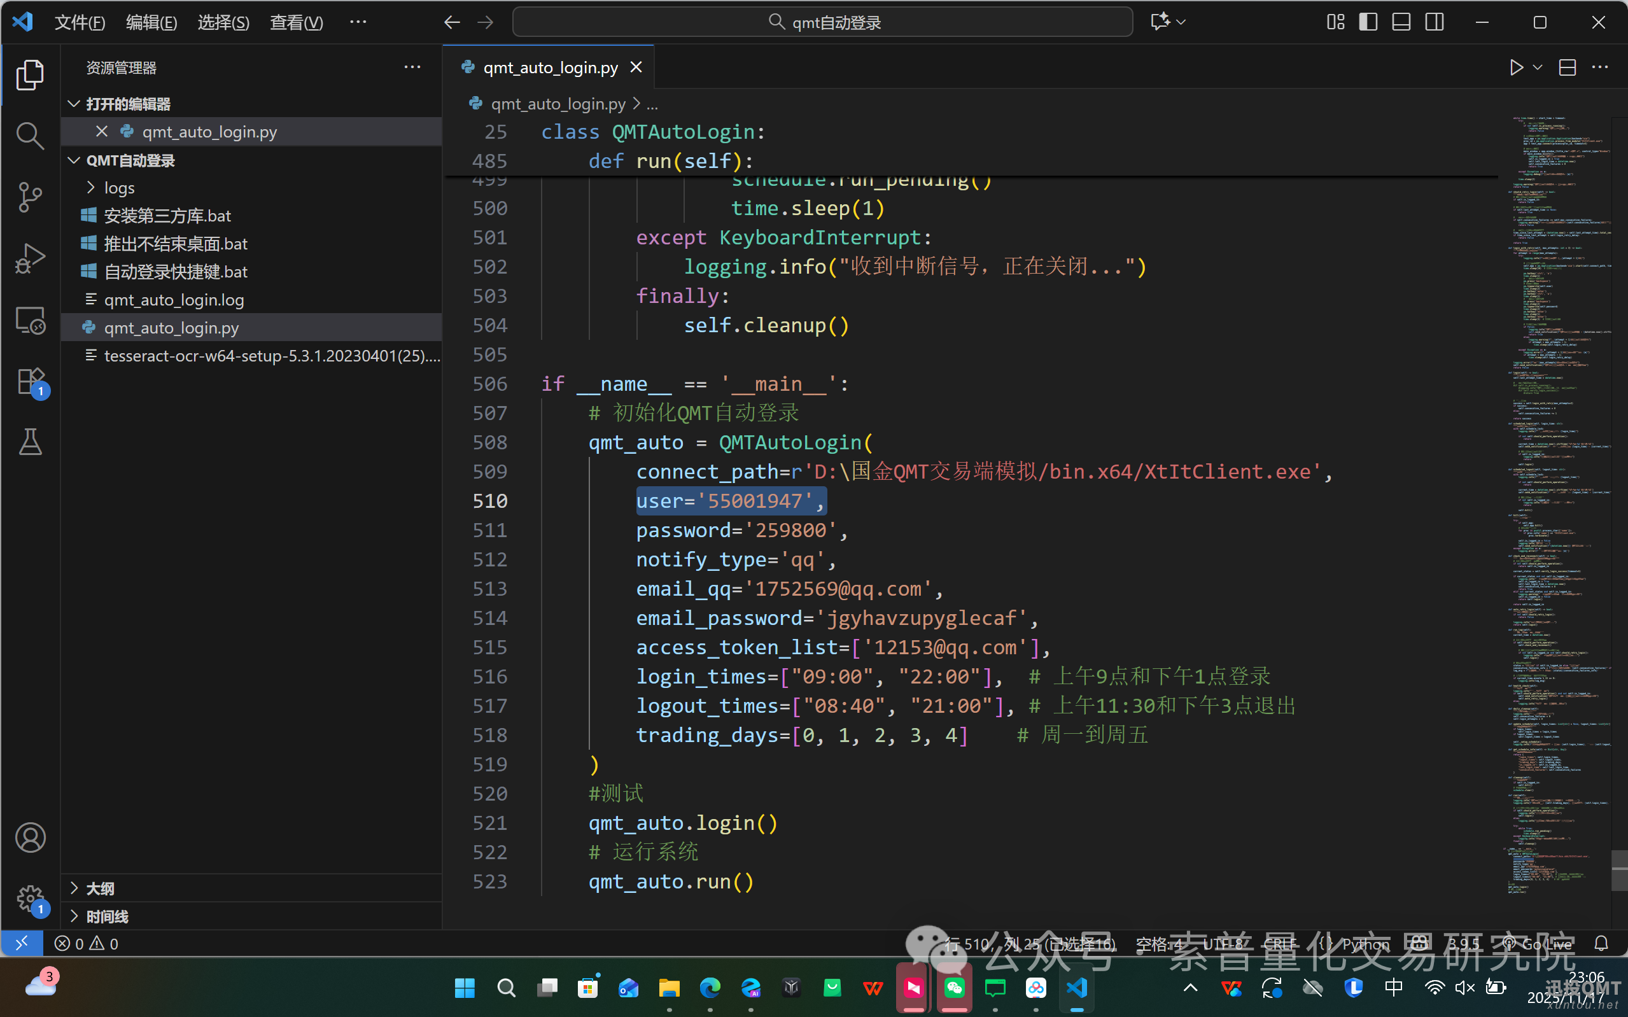Click the Run Python File play button

pos(1516,68)
